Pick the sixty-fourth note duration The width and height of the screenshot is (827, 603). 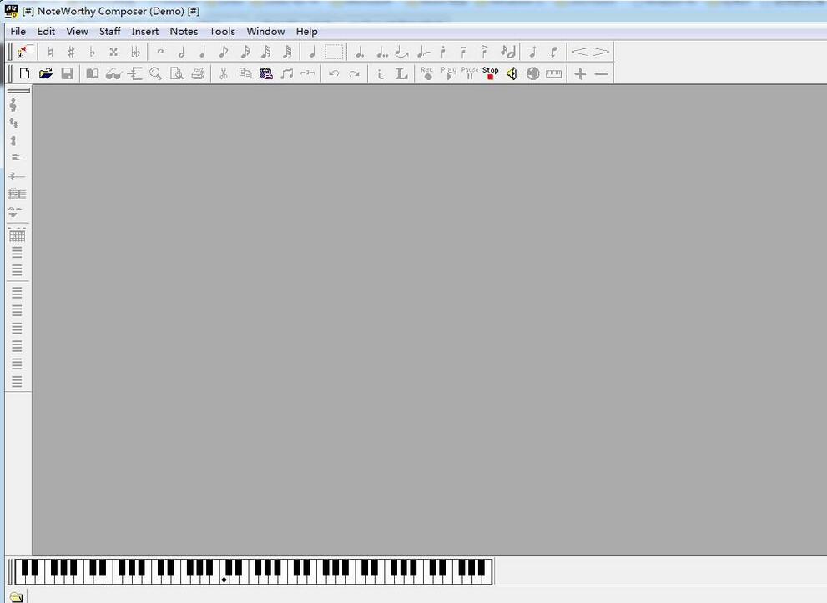coord(287,52)
